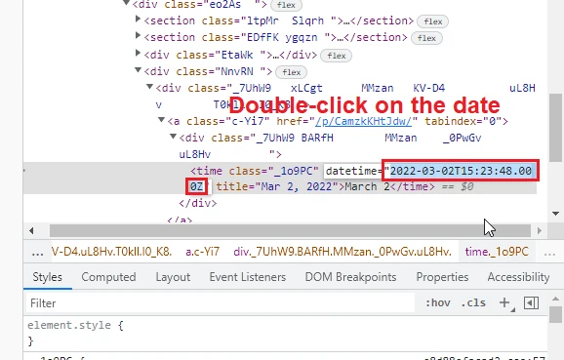Image resolution: width=564 pixels, height=360 pixels.
Task: Click the flex badge beside ltpMr section
Action: click(432, 21)
